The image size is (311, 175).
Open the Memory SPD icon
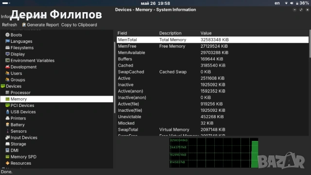8,157
